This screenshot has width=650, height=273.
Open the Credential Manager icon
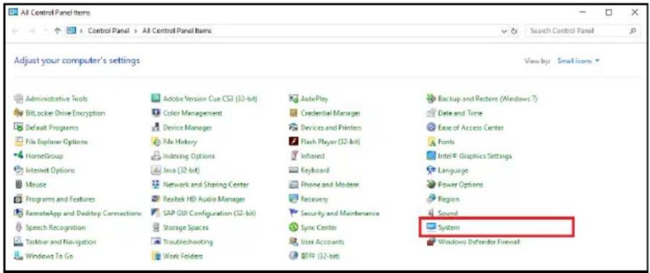point(293,113)
